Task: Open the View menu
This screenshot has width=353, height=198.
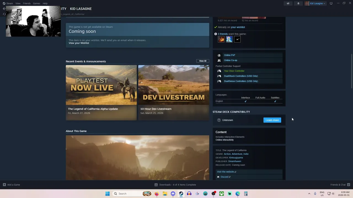Action: [18, 3]
